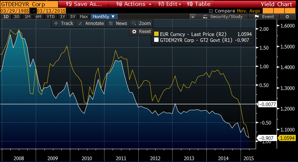Expand the Monthly periodicity dropdown

(x=104, y=17)
